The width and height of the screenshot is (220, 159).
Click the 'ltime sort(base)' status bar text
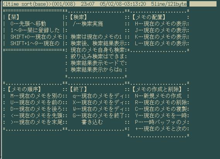26,4
